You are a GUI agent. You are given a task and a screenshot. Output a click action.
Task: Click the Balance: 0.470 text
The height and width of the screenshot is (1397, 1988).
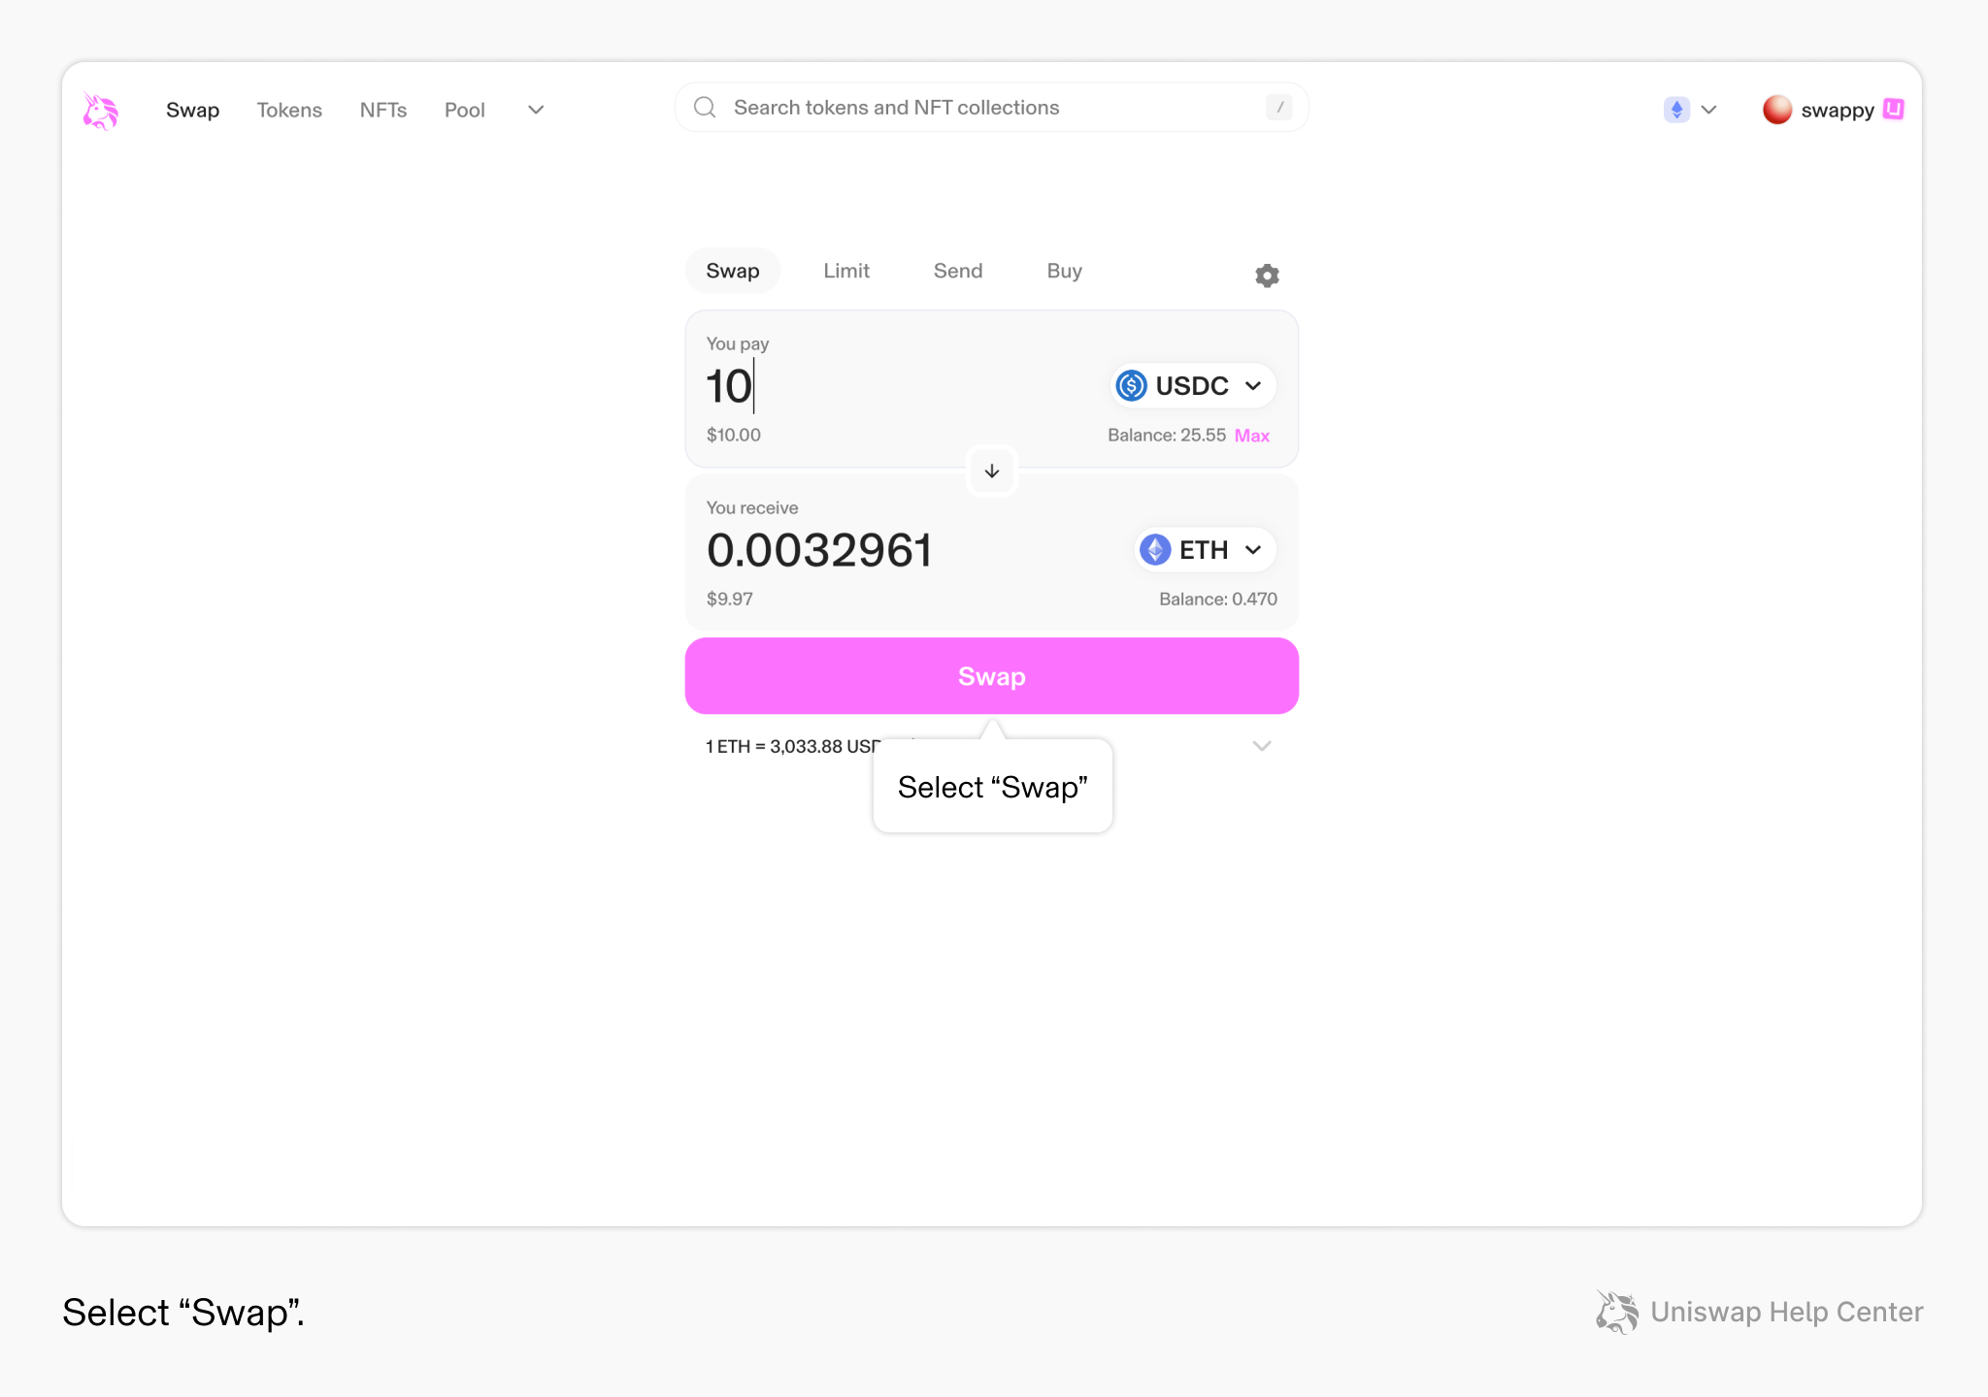click(x=1218, y=600)
